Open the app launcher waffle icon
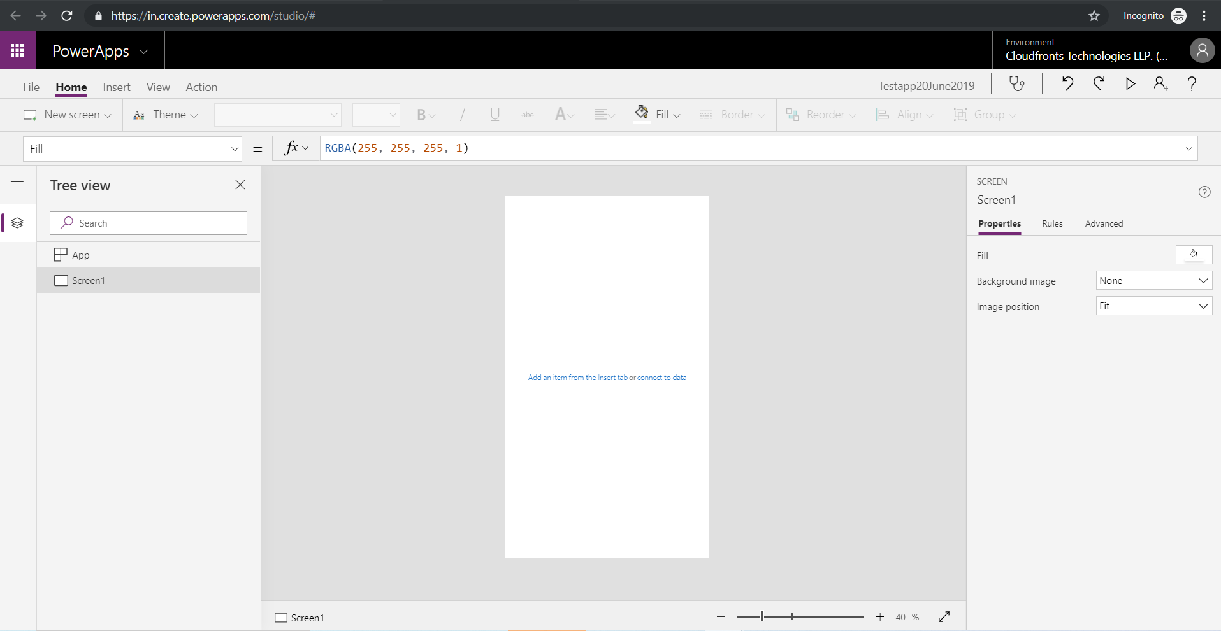 coord(18,50)
